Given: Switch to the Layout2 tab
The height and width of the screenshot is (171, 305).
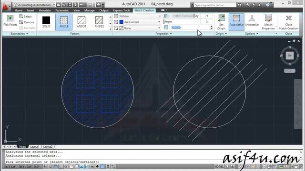Looking at the screenshot, I should click(48, 147).
